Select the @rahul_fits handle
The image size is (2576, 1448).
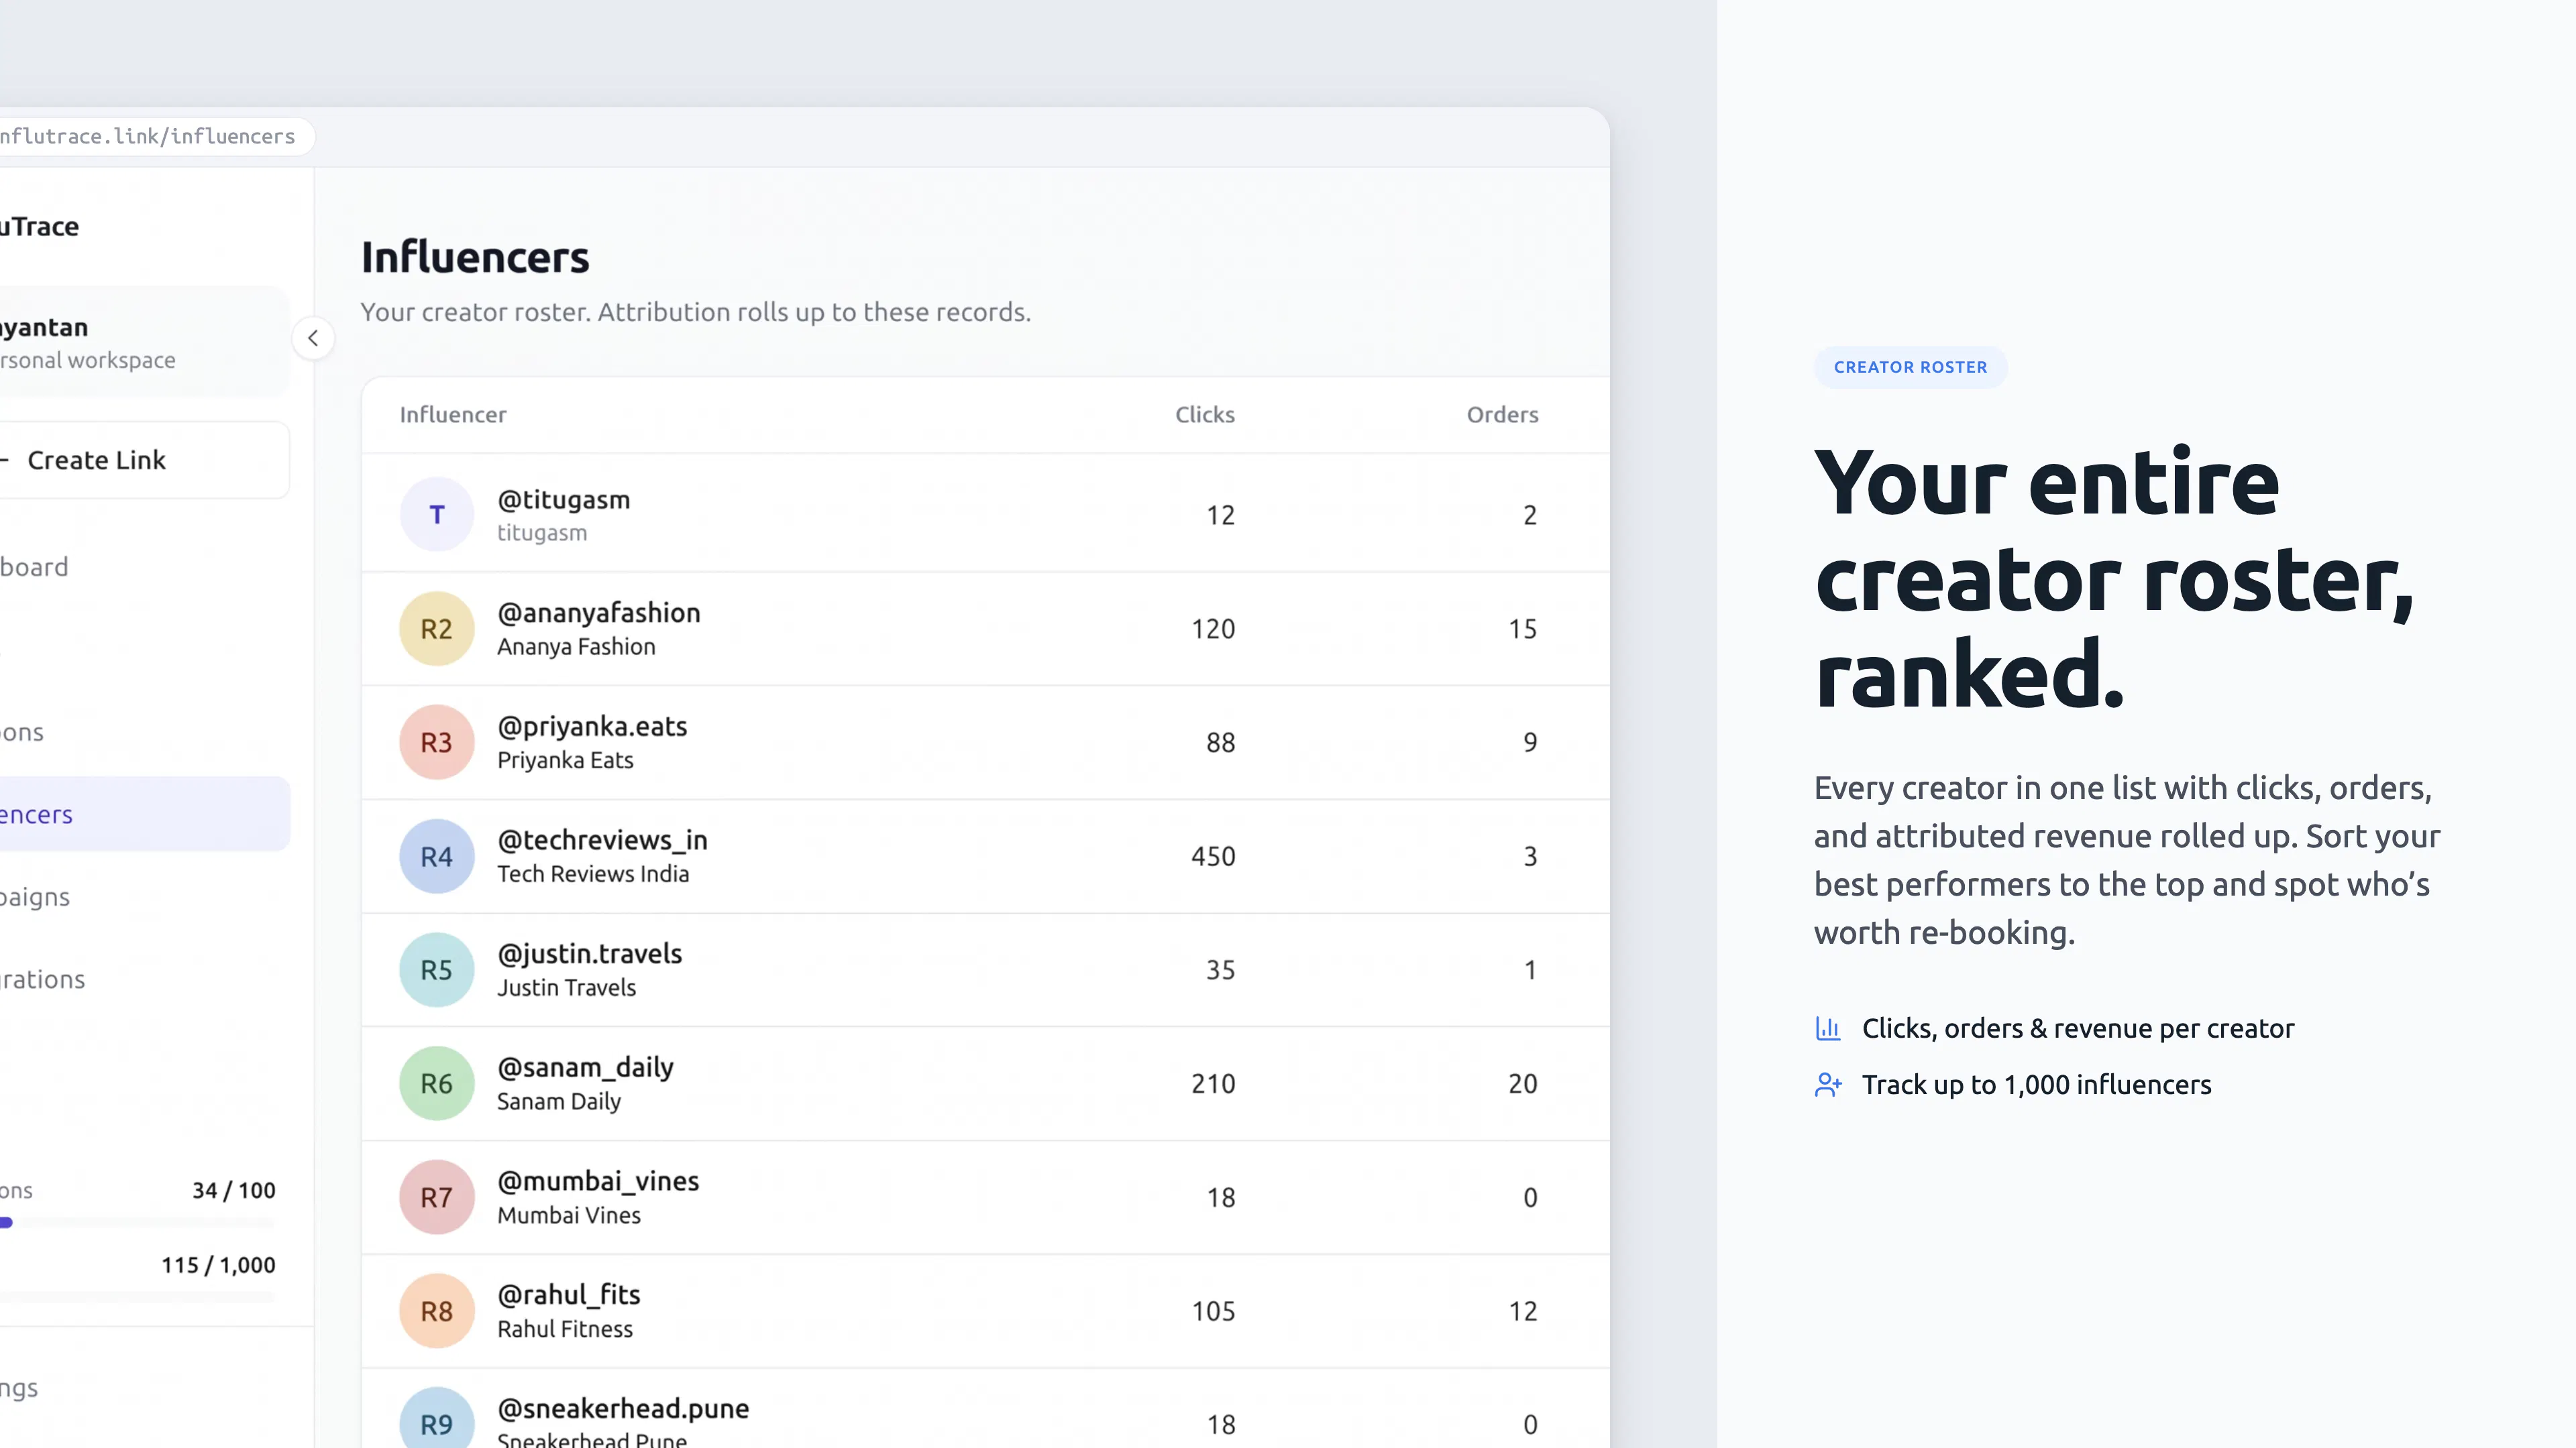(569, 1295)
